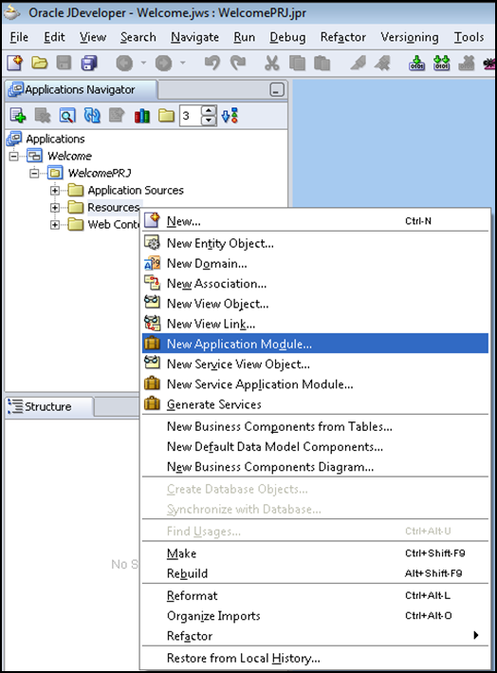The height and width of the screenshot is (673, 497).
Task: Click the Copy toolbar icon
Action: [x=297, y=63]
